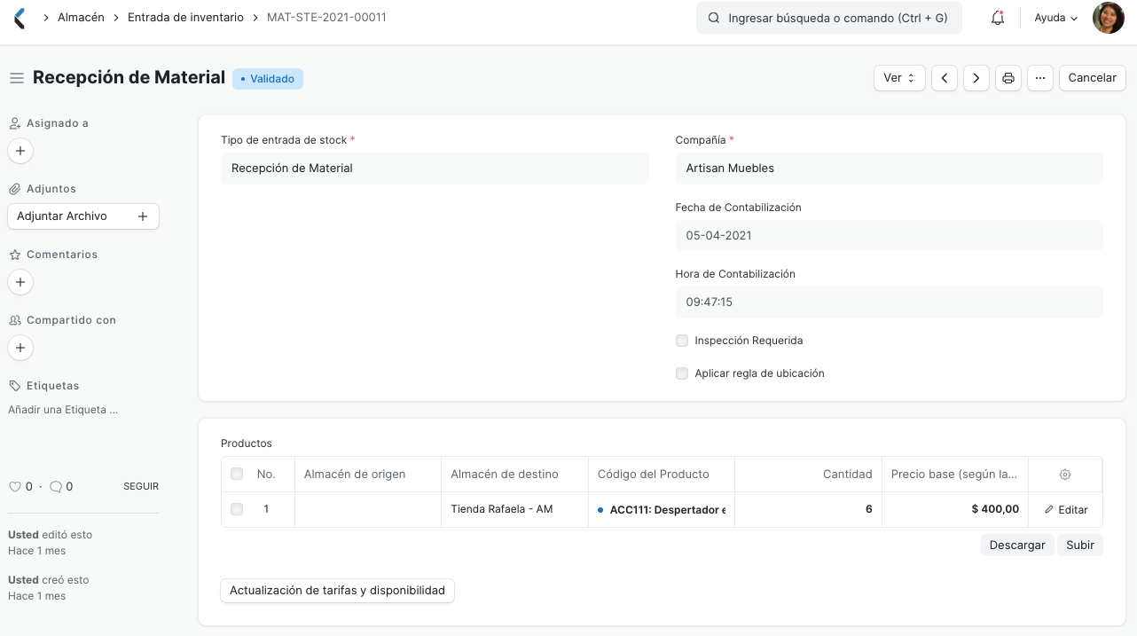The width and height of the screenshot is (1137, 636).
Task: Click the print icon
Action: pyautogui.click(x=1008, y=78)
